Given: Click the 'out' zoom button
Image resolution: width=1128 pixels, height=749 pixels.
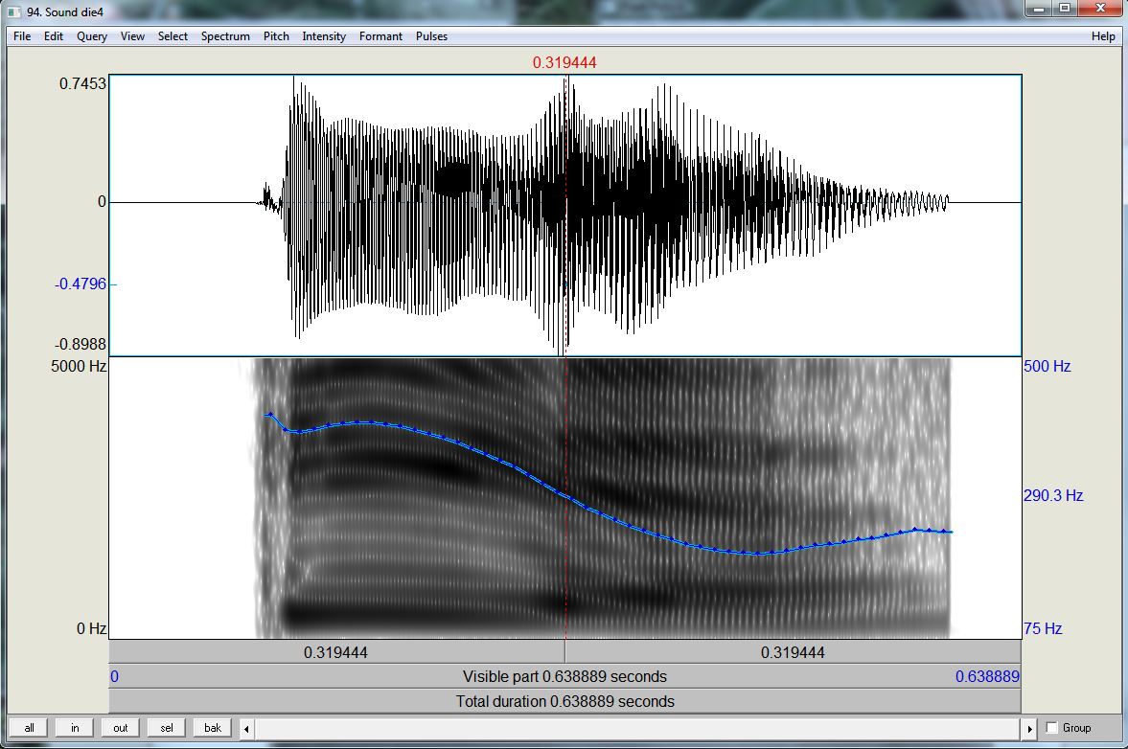Looking at the screenshot, I should click(120, 728).
